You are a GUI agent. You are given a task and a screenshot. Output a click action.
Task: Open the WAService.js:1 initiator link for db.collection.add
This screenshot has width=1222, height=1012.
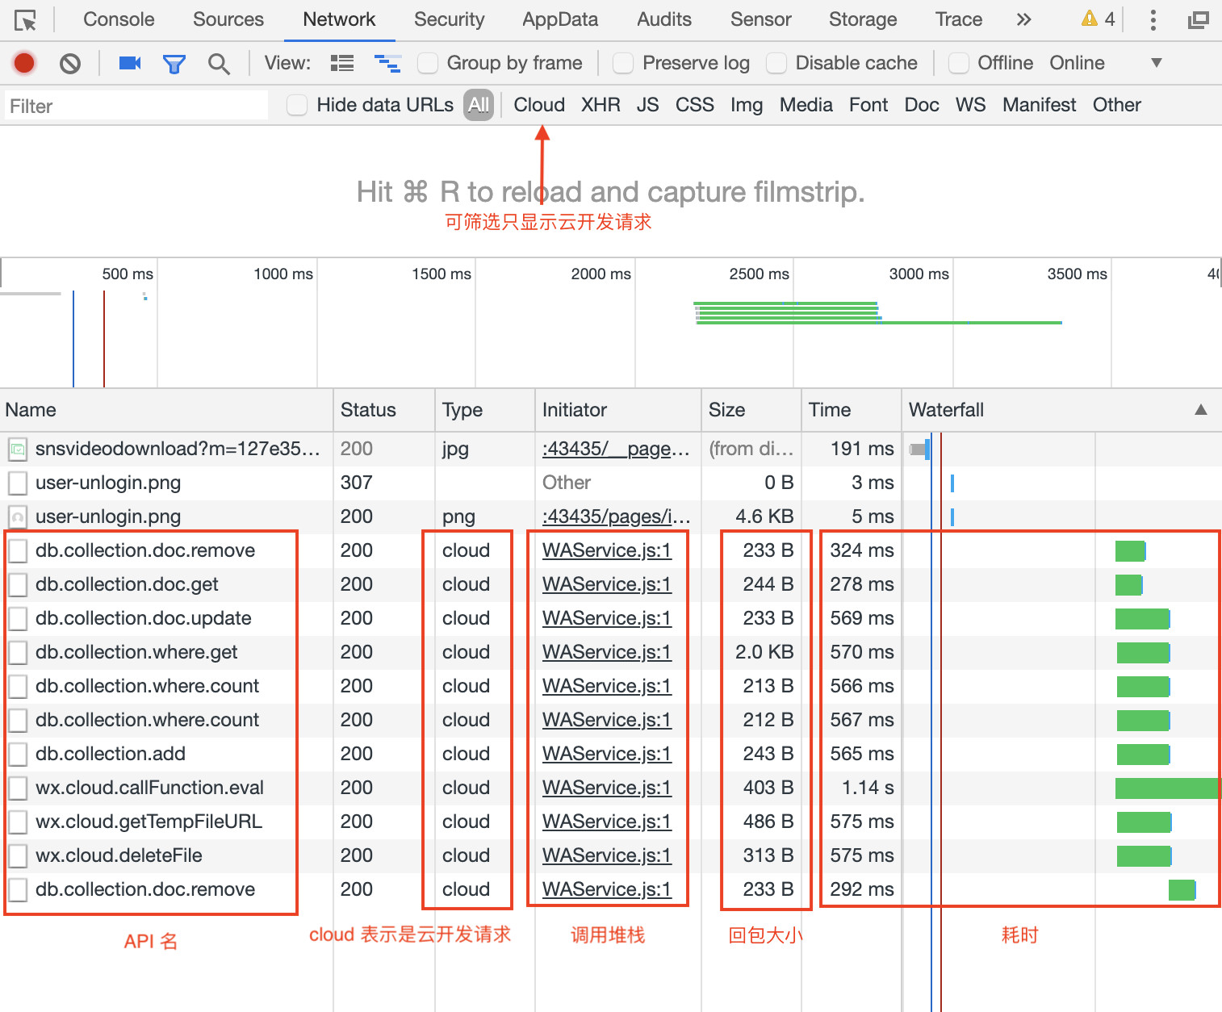pos(607,754)
